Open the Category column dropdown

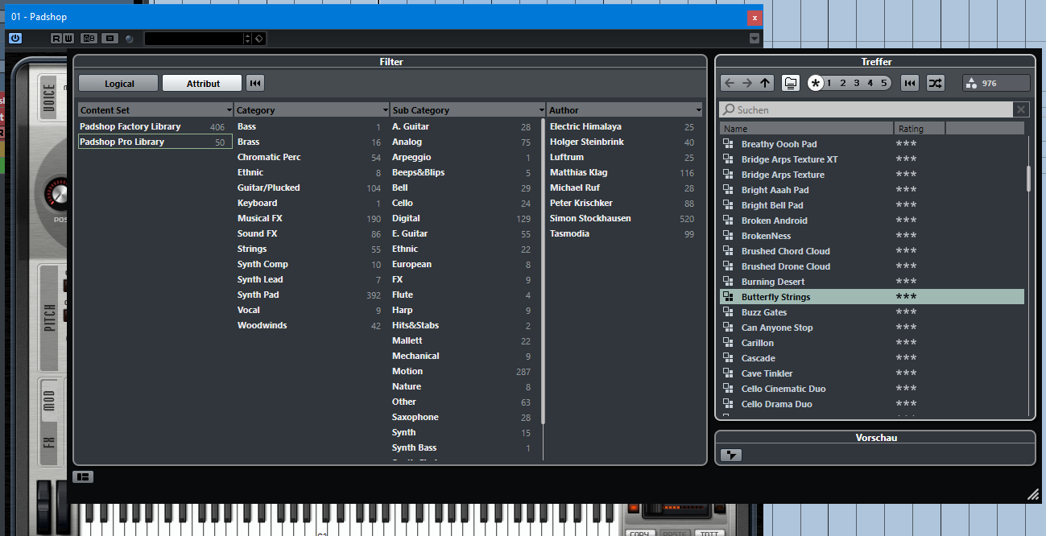tap(386, 110)
